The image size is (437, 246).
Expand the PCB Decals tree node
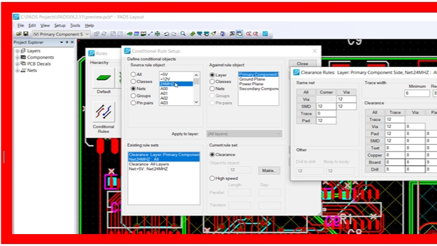[x=17, y=64]
